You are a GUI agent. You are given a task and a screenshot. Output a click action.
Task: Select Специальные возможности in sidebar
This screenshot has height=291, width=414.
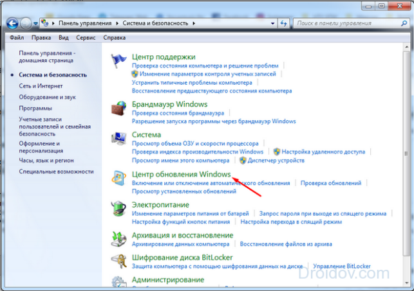click(56, 172)
